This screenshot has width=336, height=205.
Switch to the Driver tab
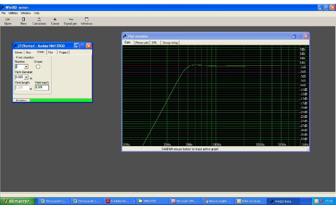point(19,52)
